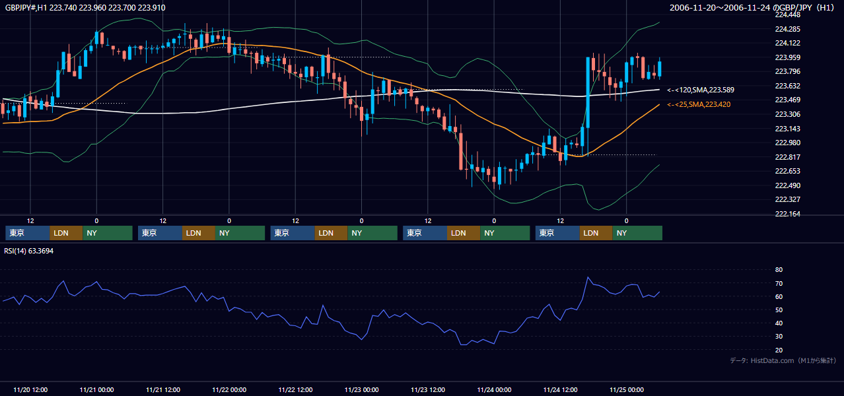Select the 223.959 price axis value
The height and width of the screenshot is (396, 844).
[x=788, y=57]
